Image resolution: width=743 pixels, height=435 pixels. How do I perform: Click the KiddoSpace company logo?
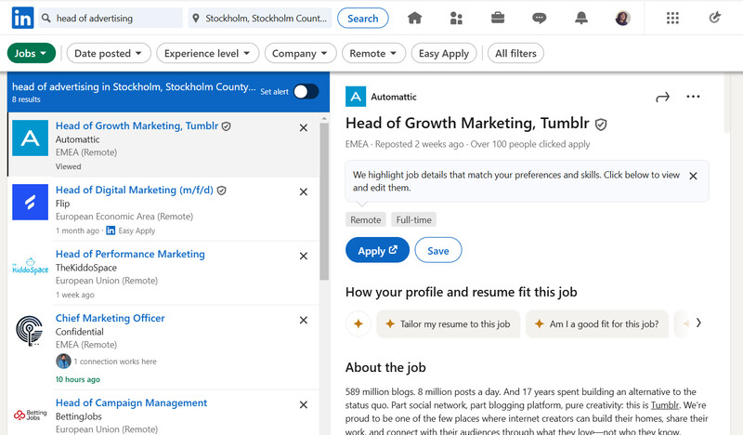[31, 267]
